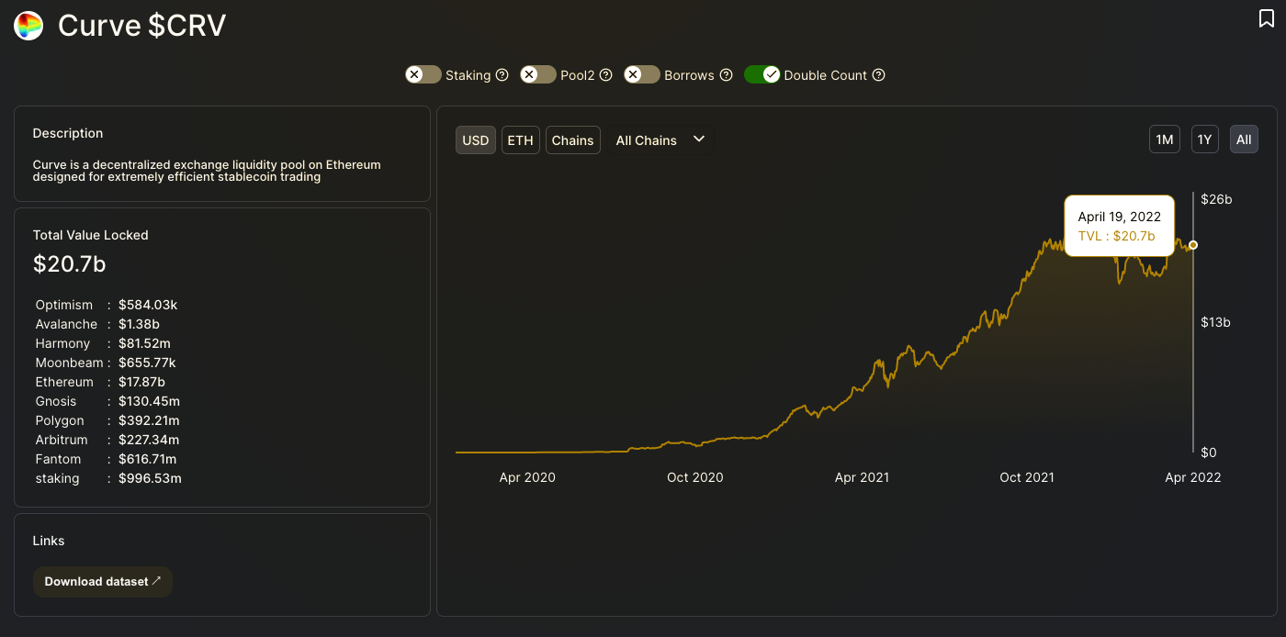
Task: Click the $0 y-axis label
Action: [1211, 453]
